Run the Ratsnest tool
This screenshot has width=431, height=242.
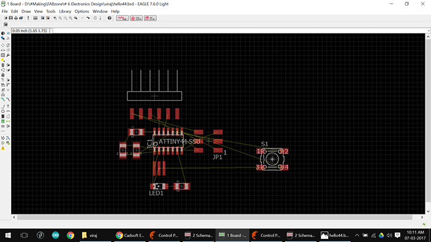(x=3, y=138)
